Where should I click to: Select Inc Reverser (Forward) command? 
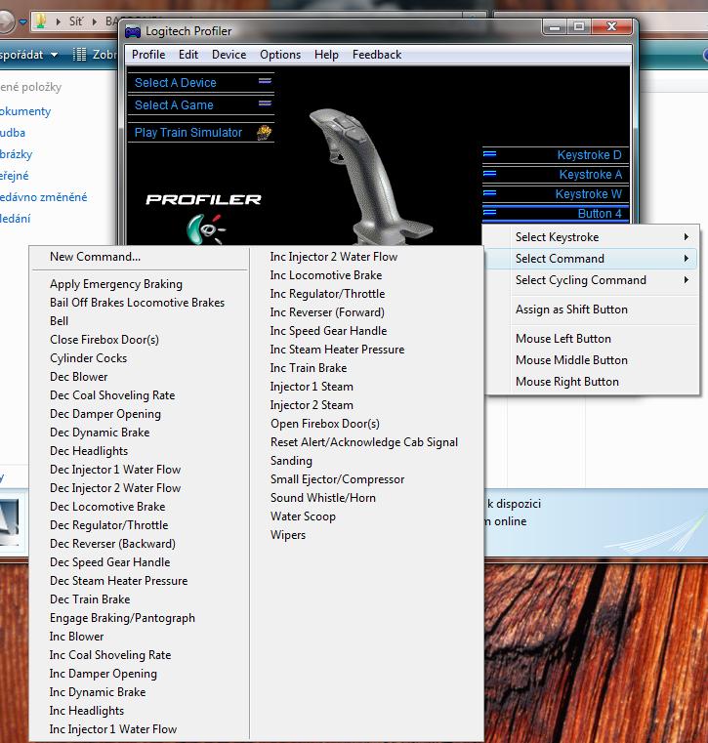[327, 312]
